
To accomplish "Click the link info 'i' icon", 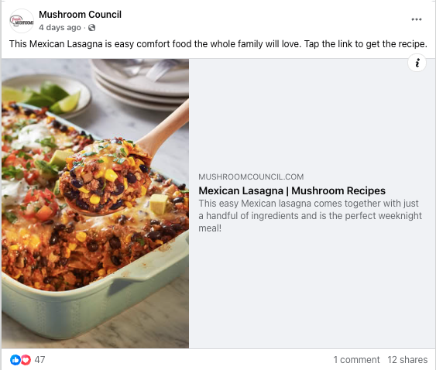I will [x=417, y=63].
